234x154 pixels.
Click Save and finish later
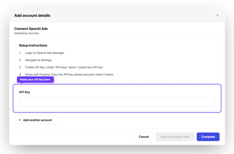[175, 136]
